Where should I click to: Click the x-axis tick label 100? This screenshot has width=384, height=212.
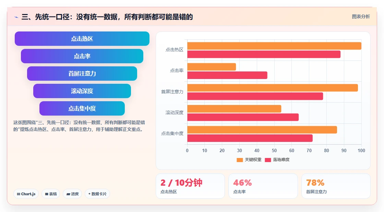361,151
